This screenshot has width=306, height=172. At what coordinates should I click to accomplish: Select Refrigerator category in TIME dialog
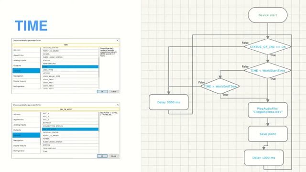(26, 86)
